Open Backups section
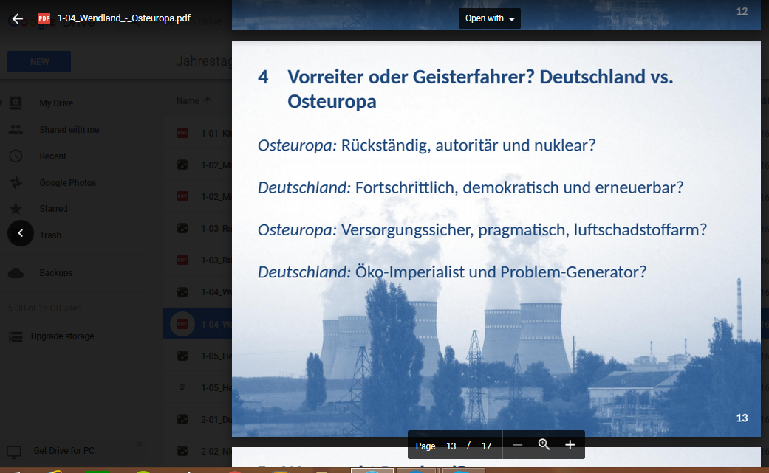The width and height of the screenshot is (769, 473). click(56, 273)
